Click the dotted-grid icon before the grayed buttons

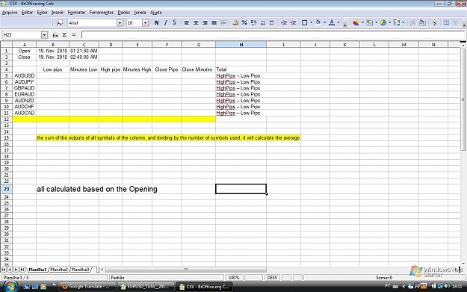click(397, 22)
